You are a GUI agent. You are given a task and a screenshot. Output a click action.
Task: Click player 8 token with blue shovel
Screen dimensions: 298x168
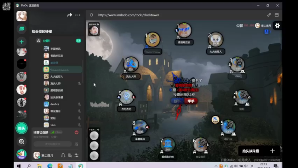(x=140, y=127)
